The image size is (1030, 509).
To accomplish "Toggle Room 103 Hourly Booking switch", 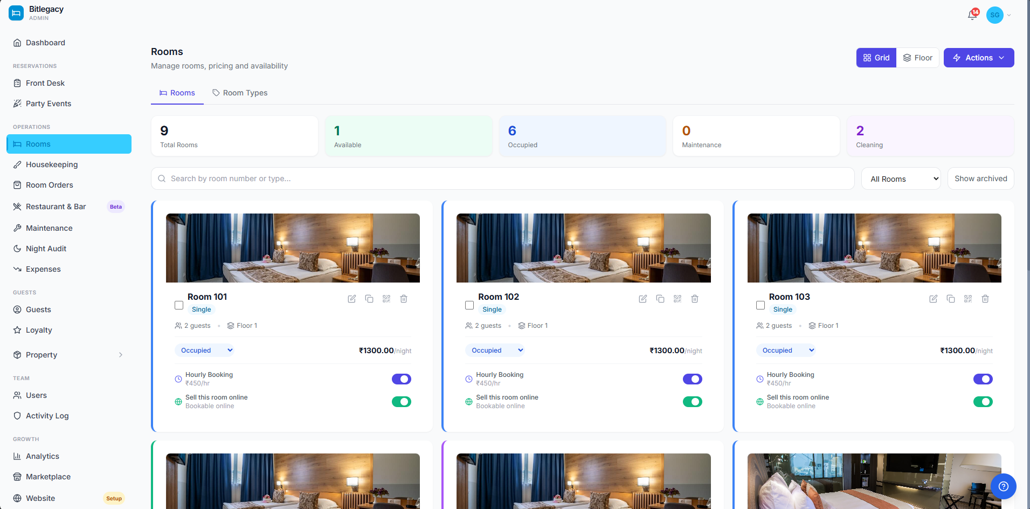I will click(x=983, y=379).
